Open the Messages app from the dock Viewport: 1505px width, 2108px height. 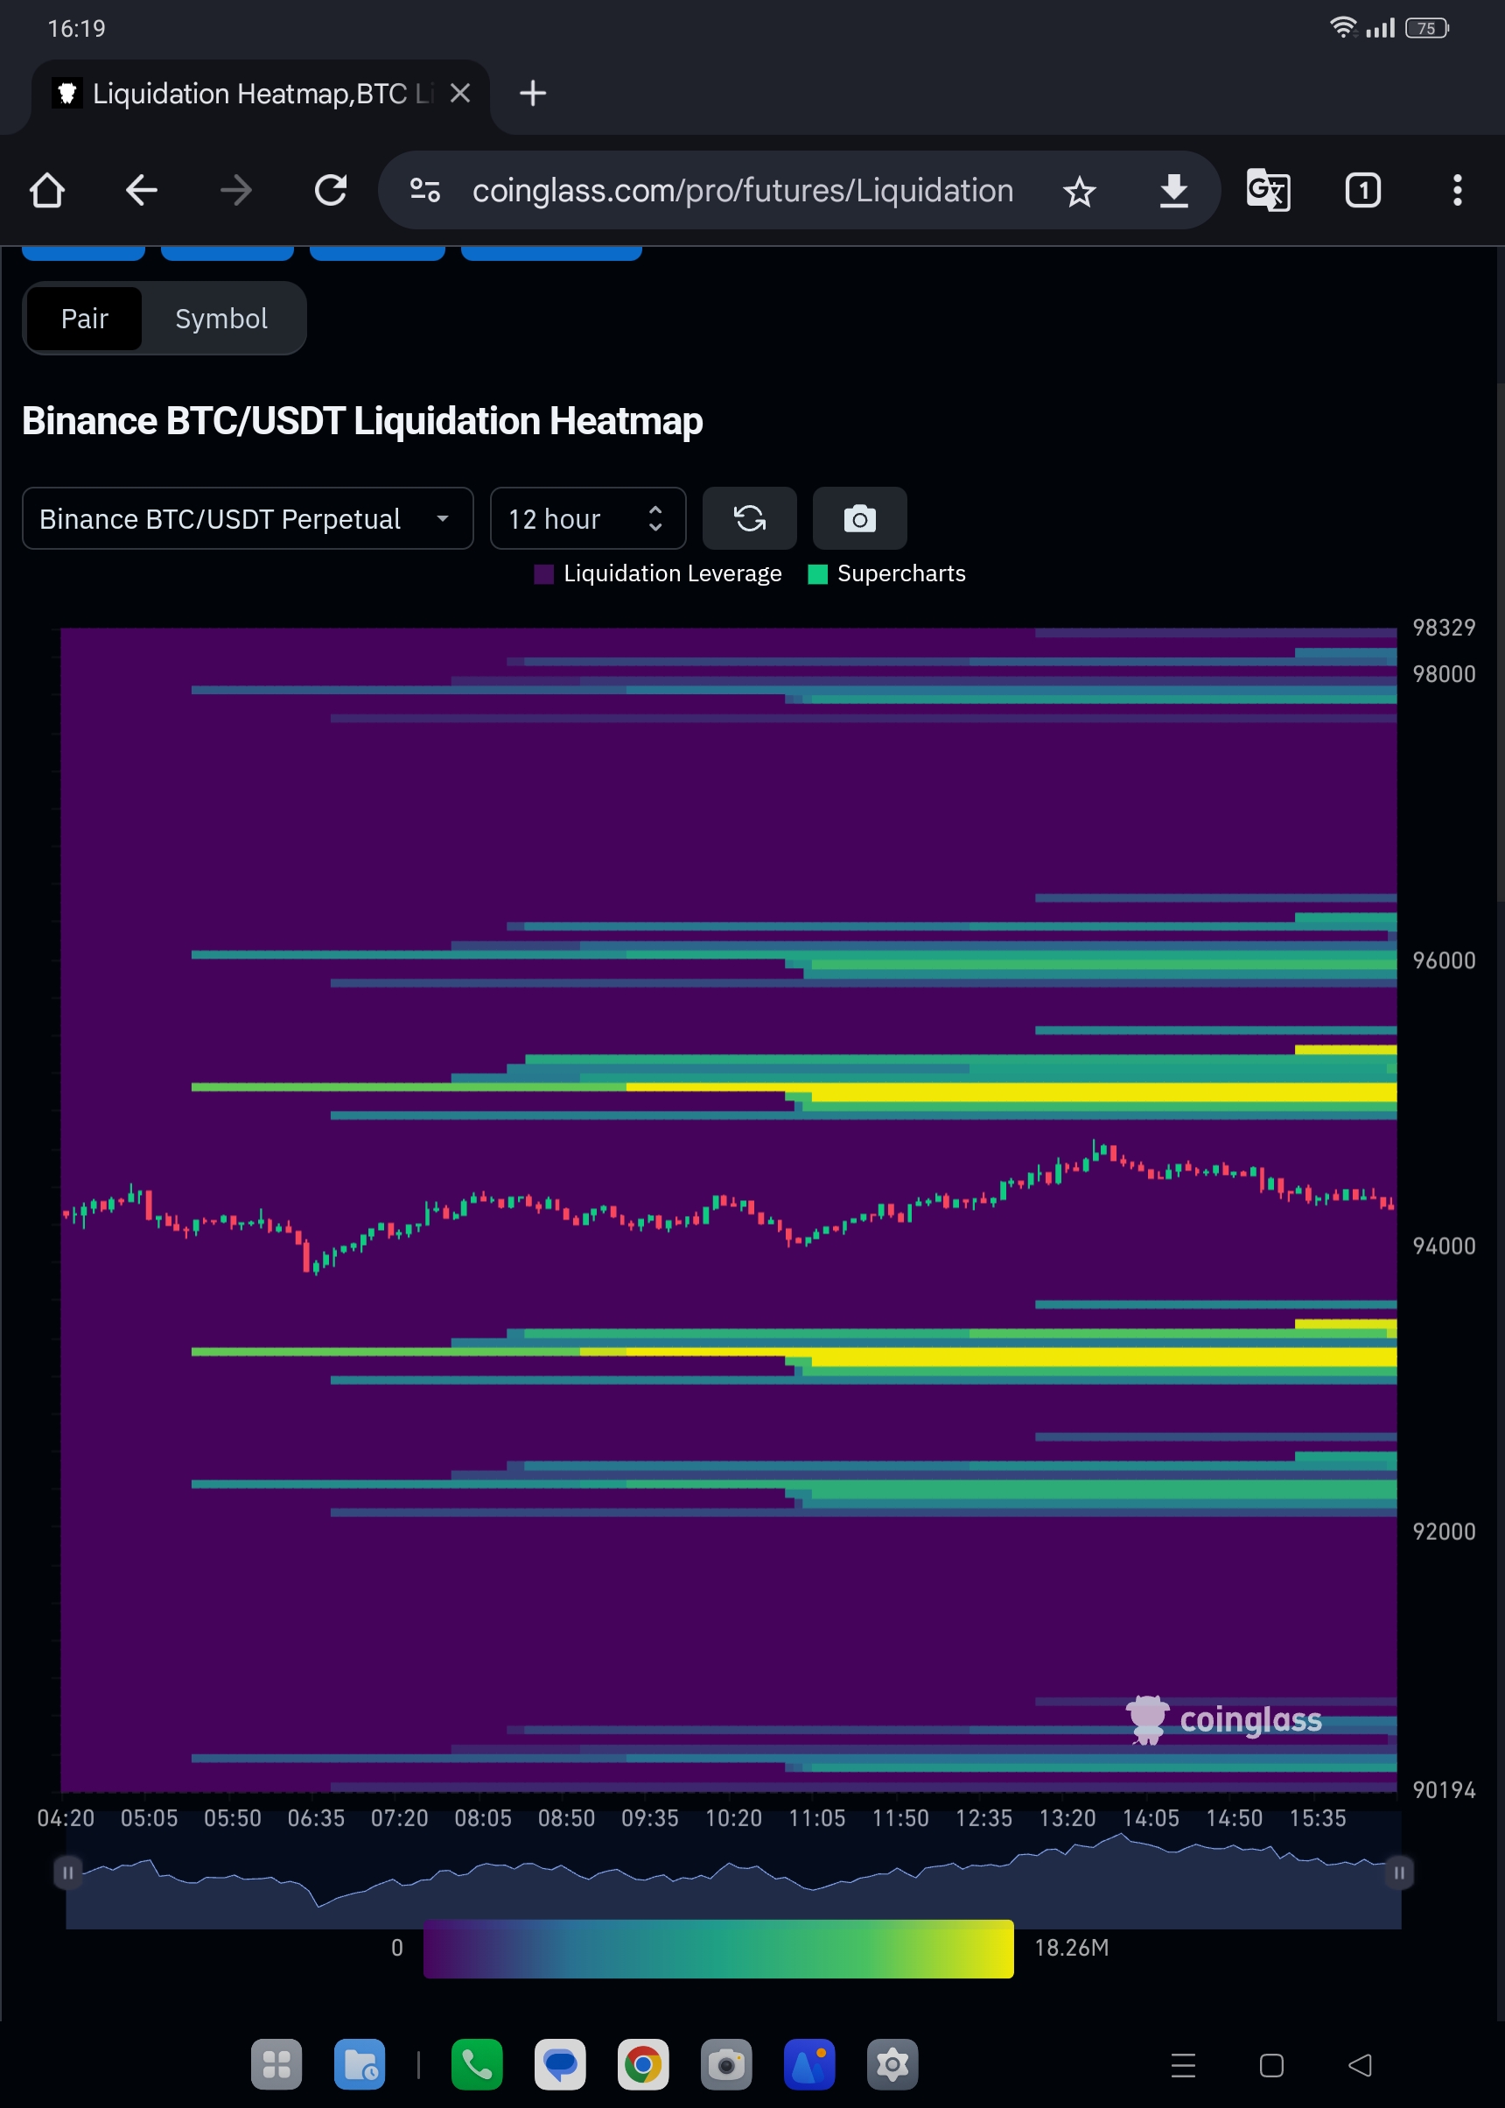pyautogui.click(x=560, y=2064)
